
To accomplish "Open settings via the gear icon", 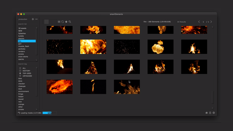I will pos(214,113).
